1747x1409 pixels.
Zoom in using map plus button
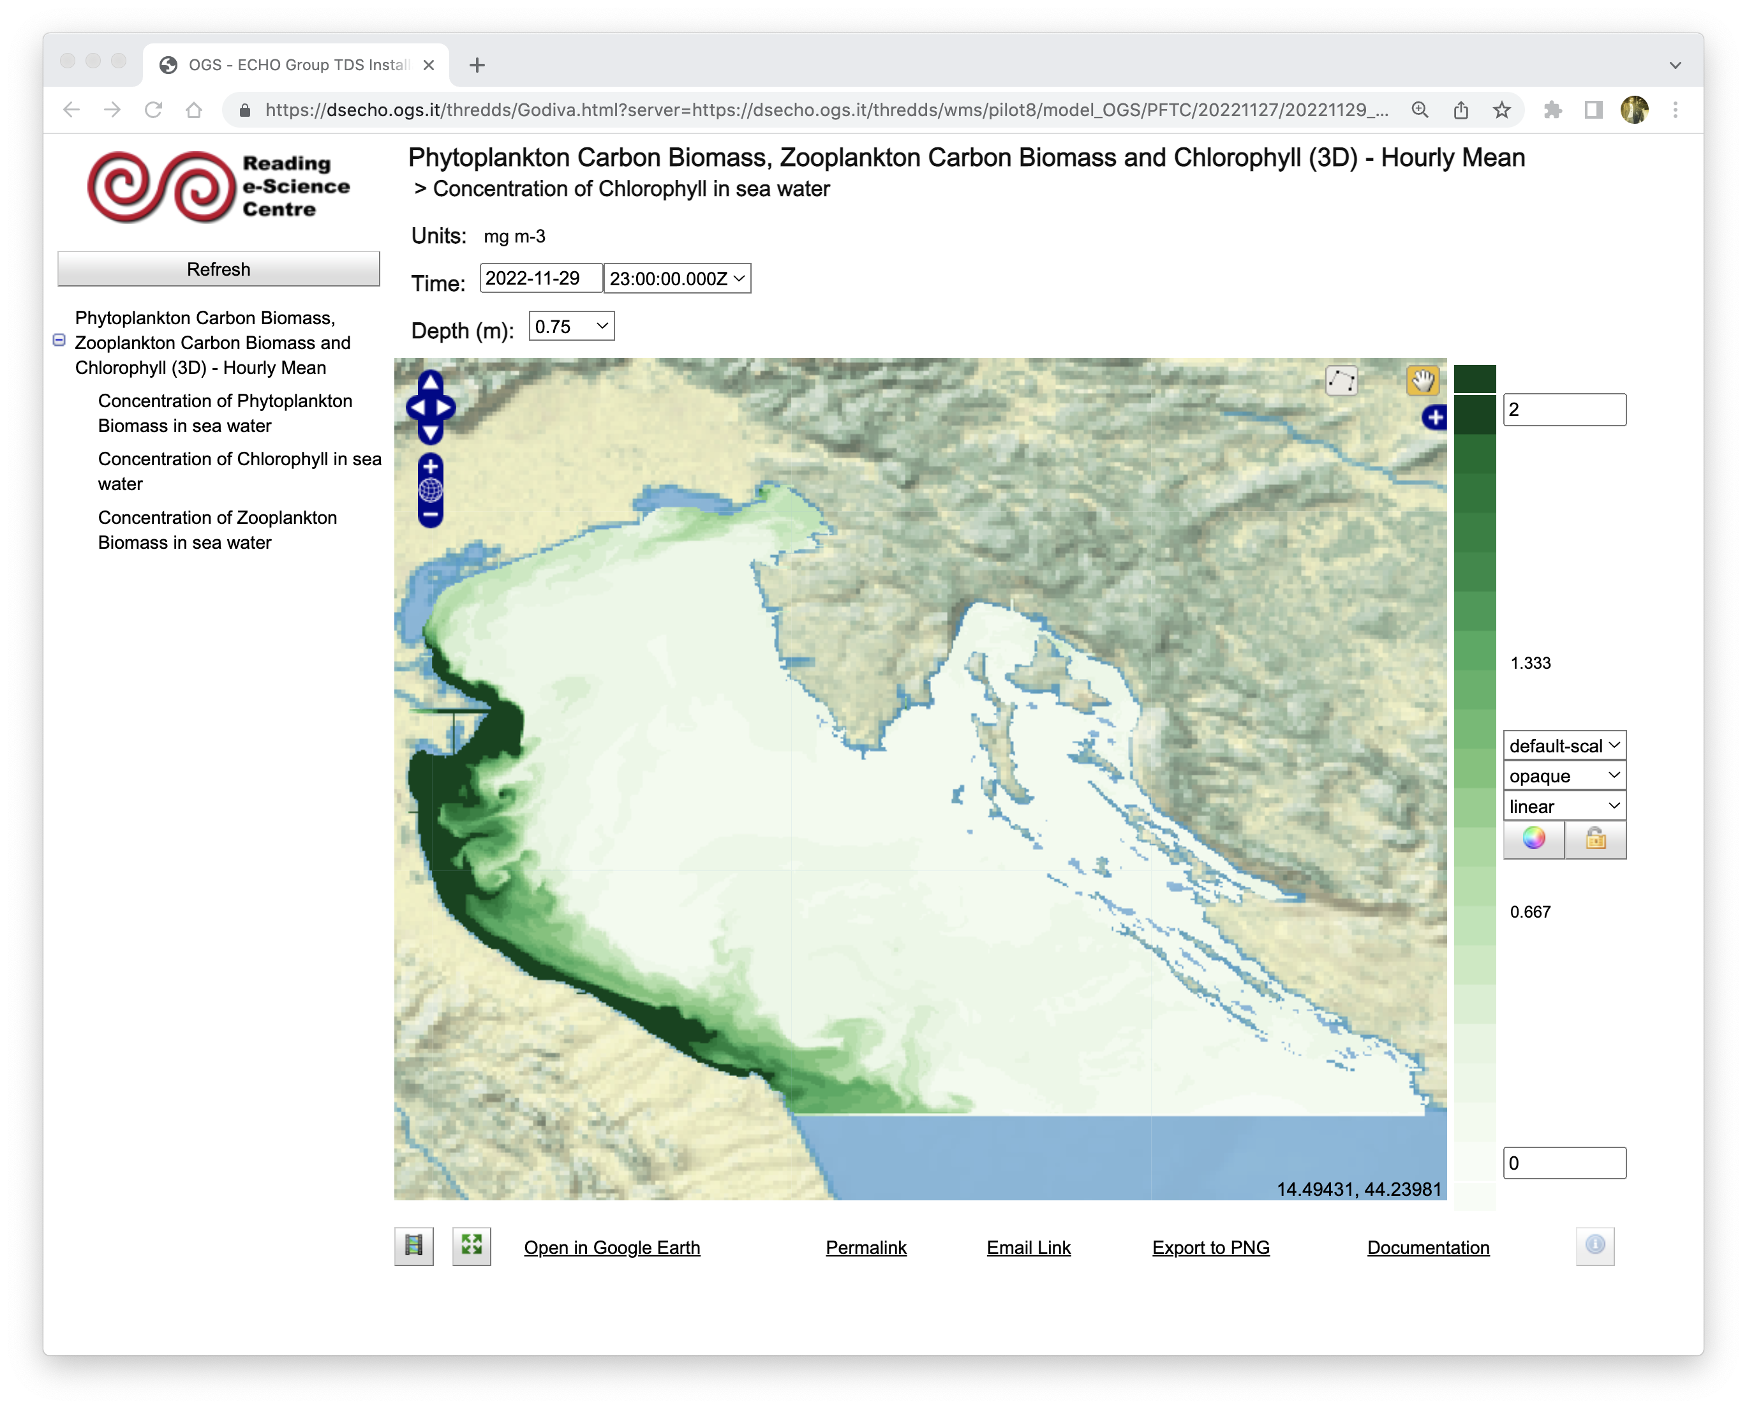click(x=430, y=466)
